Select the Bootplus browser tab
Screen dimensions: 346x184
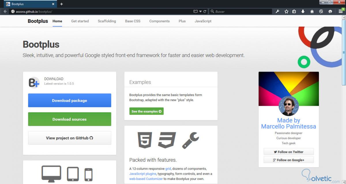click(x=30, y=4)
